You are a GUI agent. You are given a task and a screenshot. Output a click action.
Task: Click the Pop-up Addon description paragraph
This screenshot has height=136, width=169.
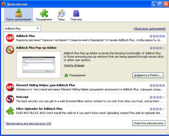pos(114,57)
